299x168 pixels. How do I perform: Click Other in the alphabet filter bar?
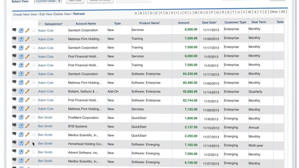pos(274,12)
